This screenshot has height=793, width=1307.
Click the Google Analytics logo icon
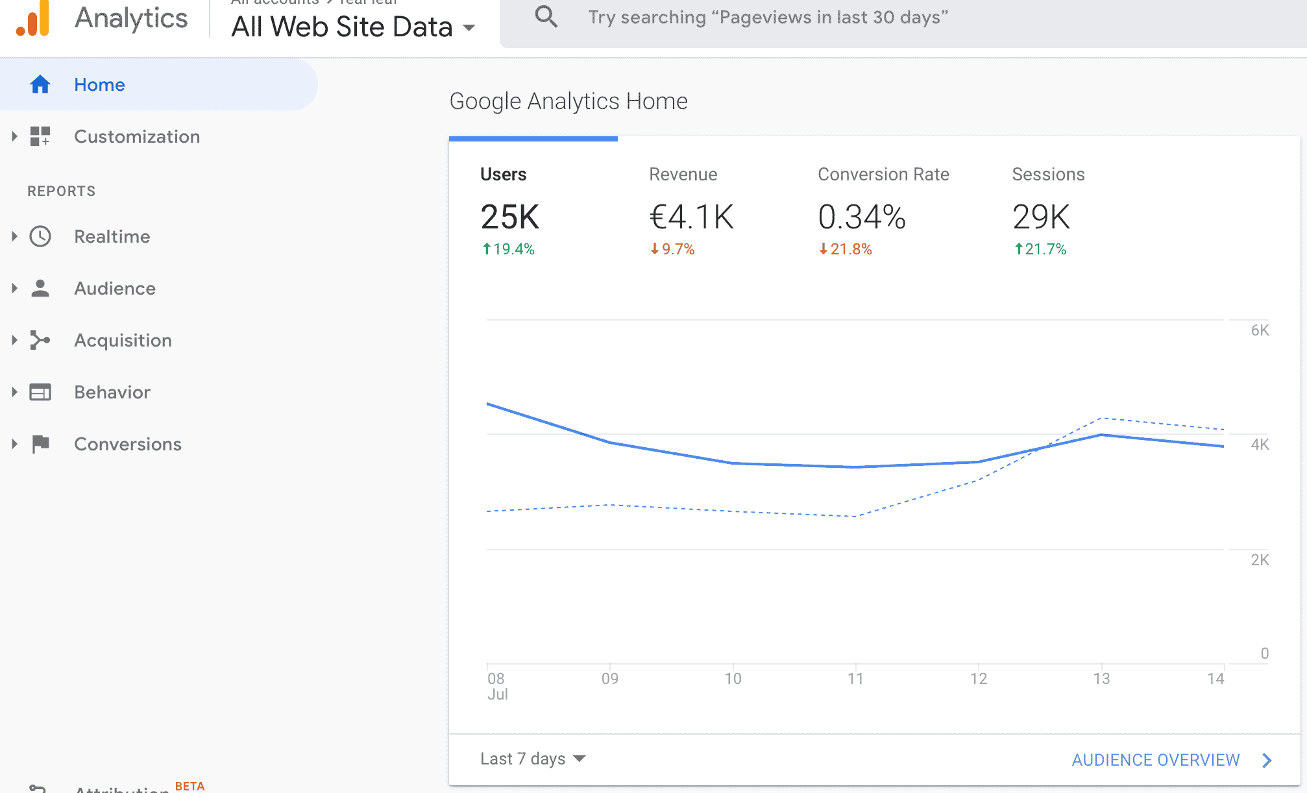click(x=32, y=19)
